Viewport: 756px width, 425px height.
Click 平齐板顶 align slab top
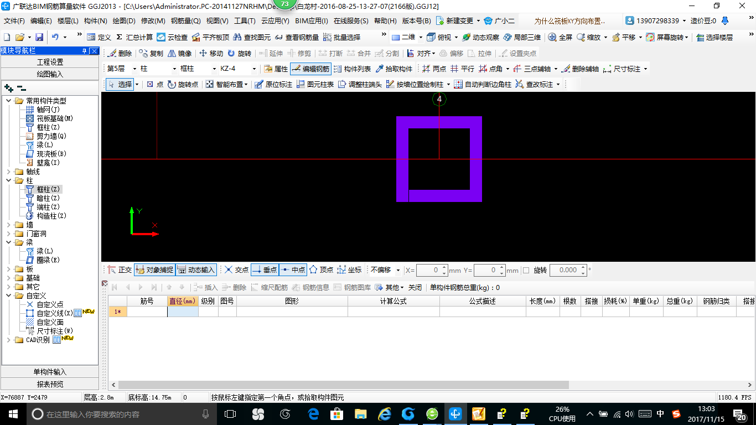(210, 37)
